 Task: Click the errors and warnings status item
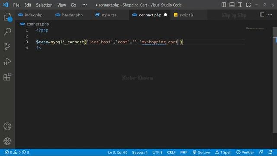pos(17,152)
